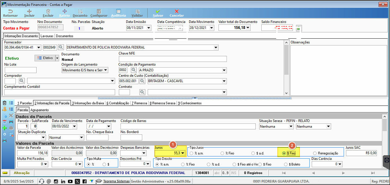Expand the Condição de Pagamento A PRAZO dropdown
Screen dimensions: 390x185
[224, 70]
